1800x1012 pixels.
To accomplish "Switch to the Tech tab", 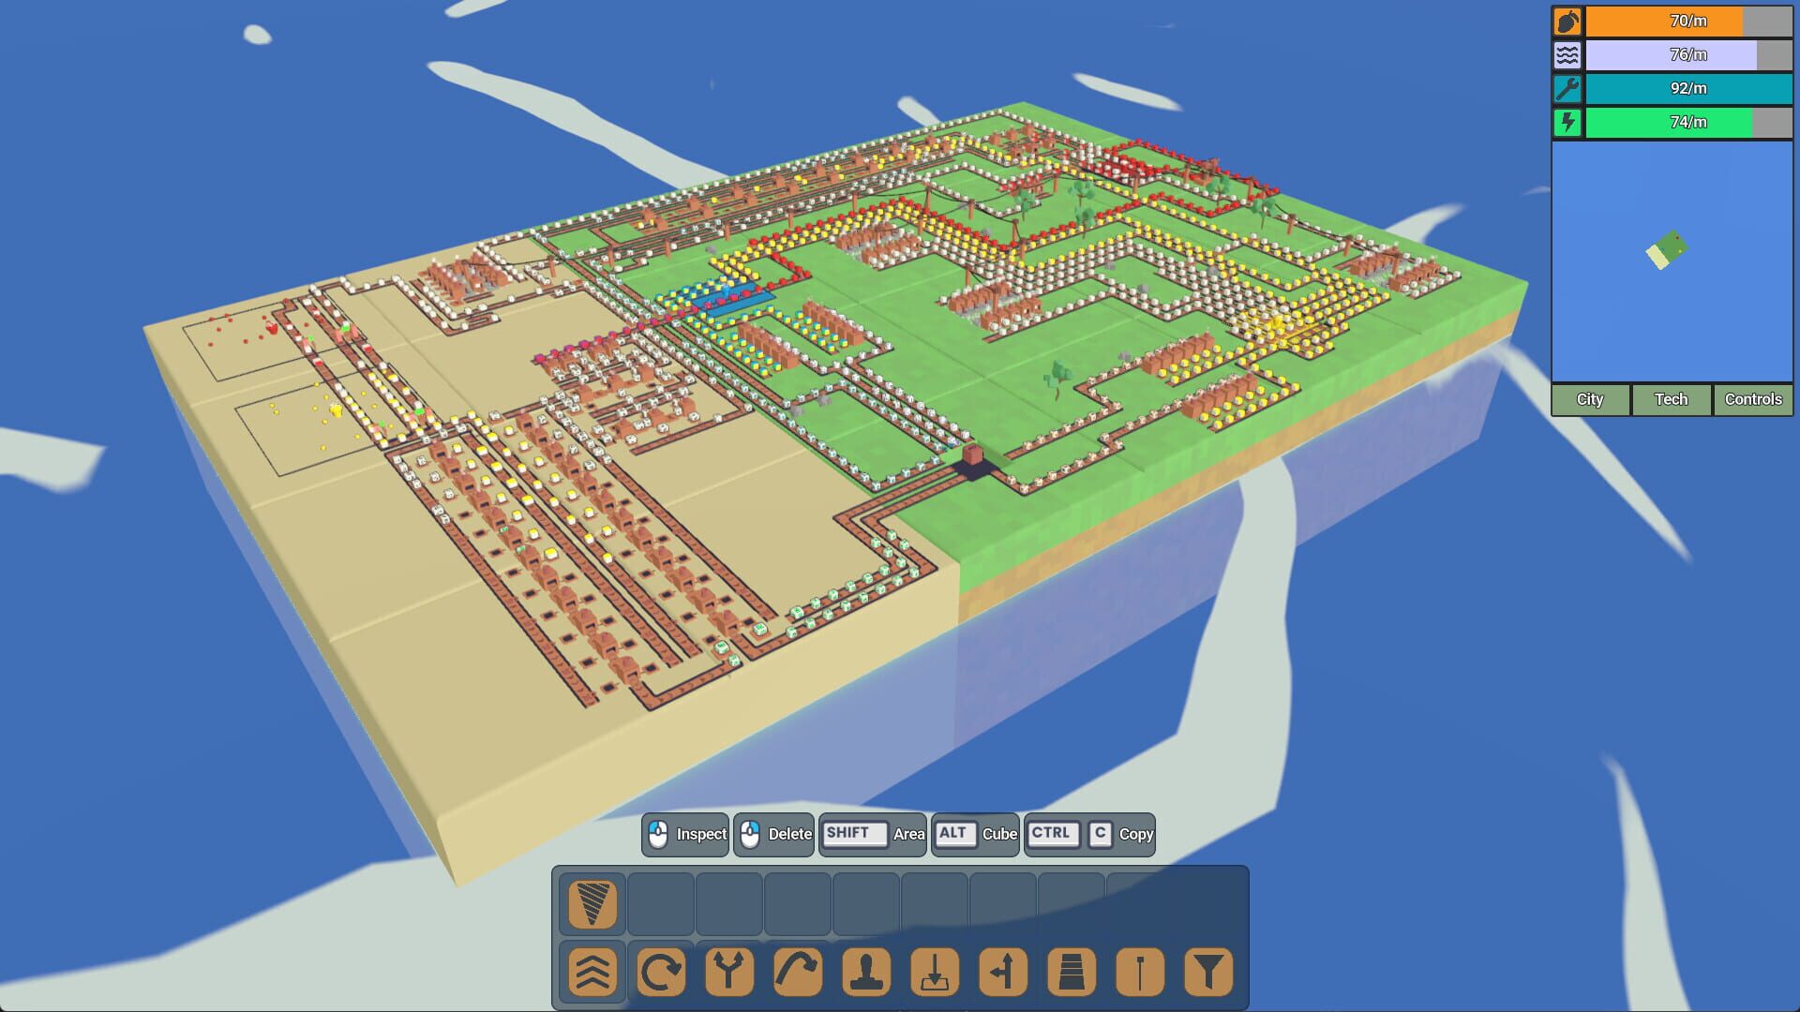I will click(x=1671, y=400).
